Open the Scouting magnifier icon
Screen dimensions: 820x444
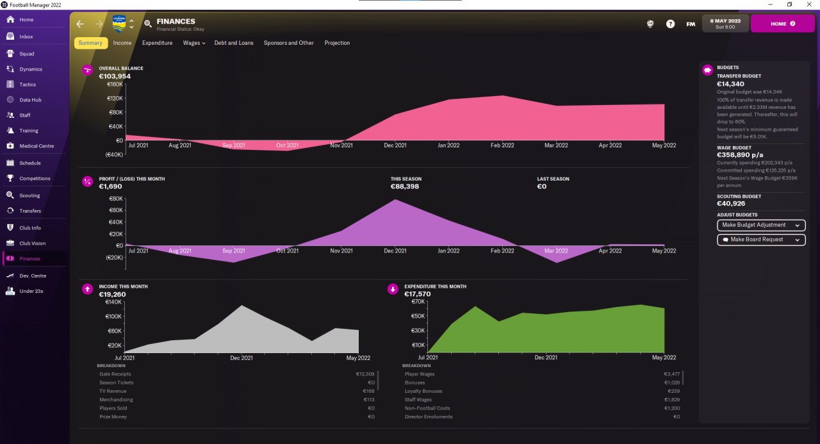pos(10,195)
